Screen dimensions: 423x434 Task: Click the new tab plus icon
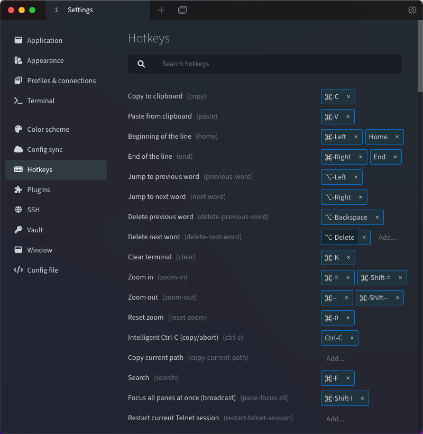161,10
